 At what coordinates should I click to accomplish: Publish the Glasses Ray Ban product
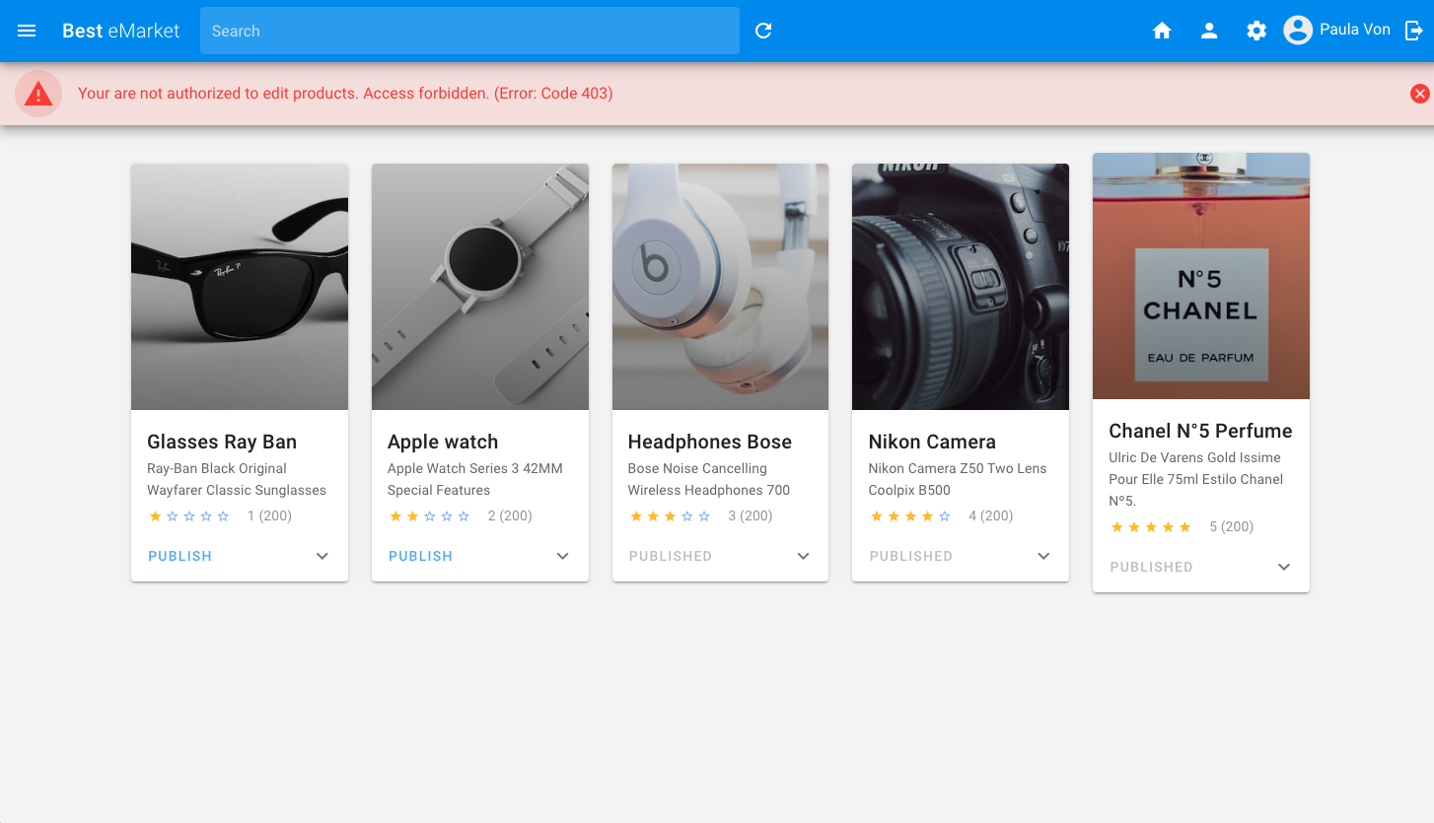(179, 556)
